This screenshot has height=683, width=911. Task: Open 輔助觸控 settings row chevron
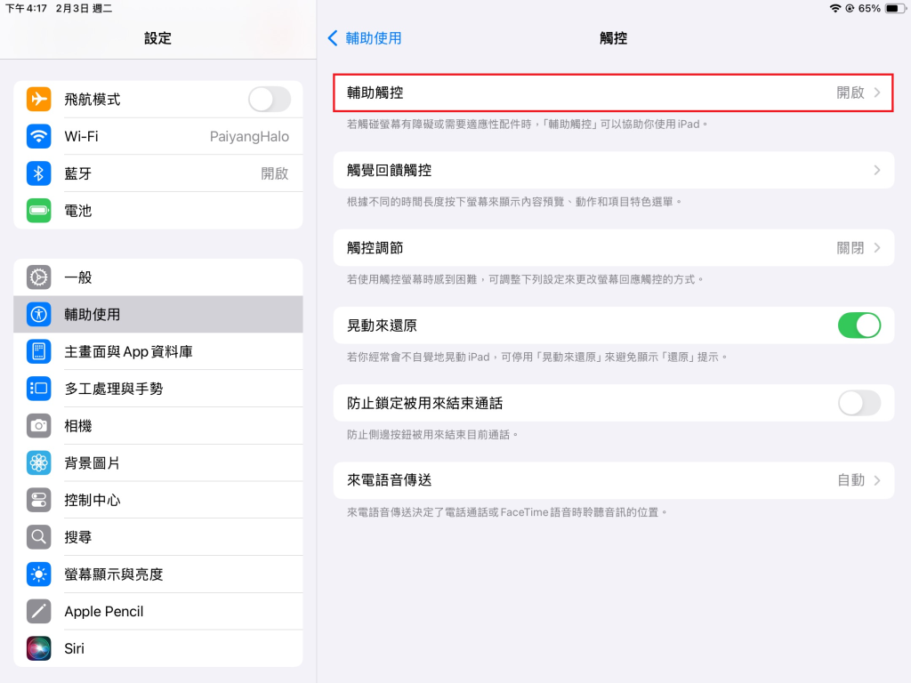coord(876,92)
